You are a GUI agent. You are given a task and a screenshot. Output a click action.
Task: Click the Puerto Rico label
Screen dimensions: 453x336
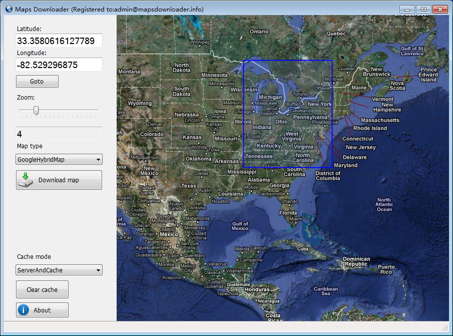coord(386,269)
